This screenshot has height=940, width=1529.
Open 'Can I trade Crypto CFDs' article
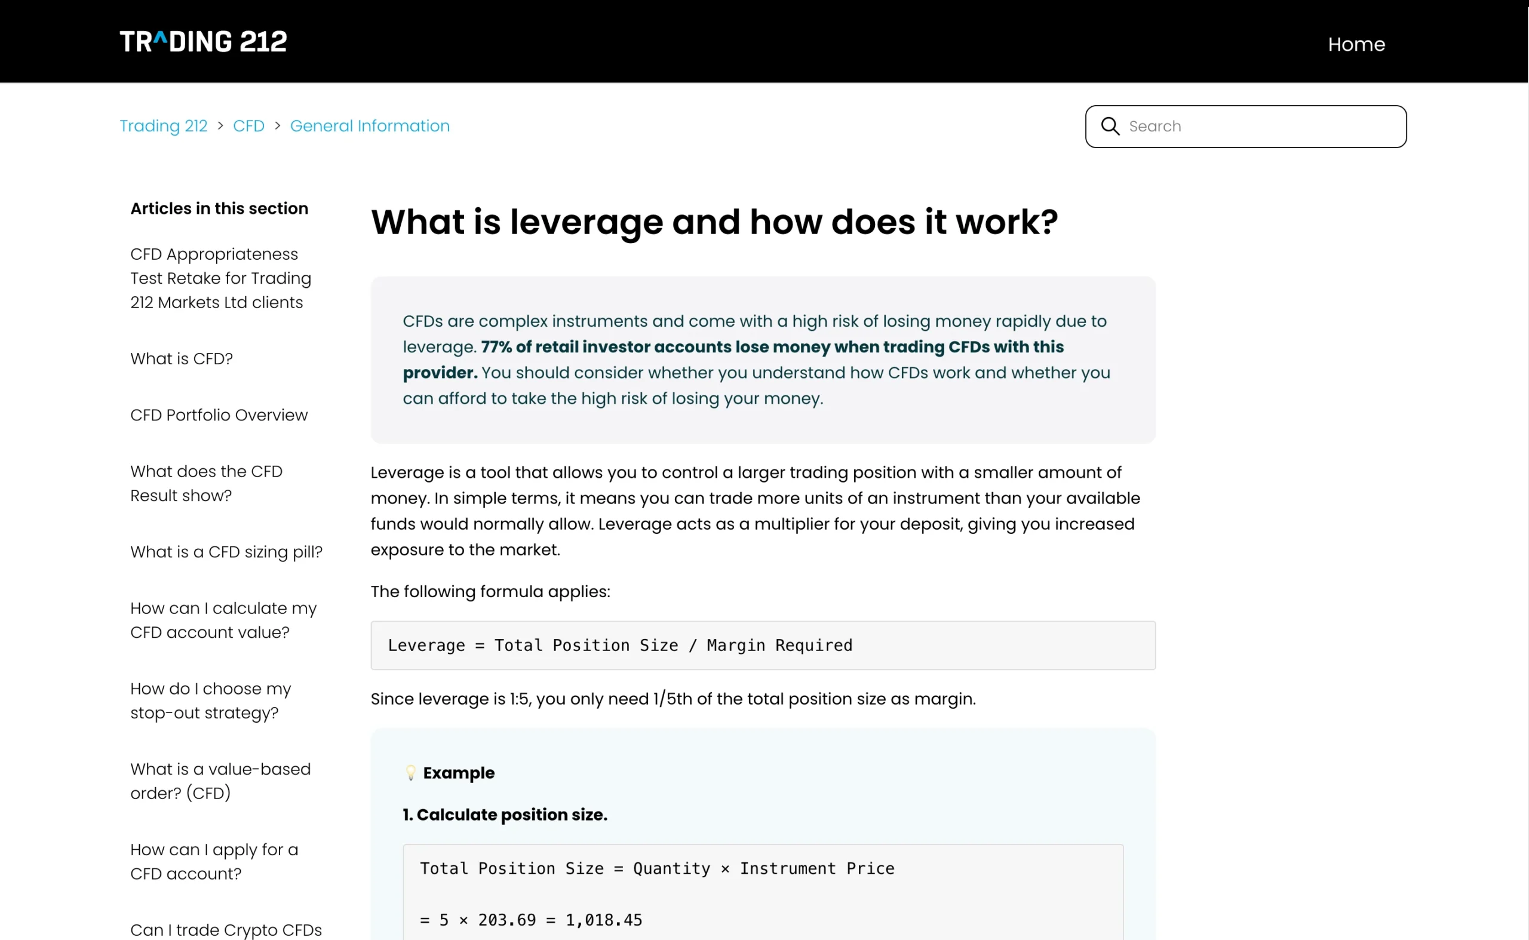click(x=226, y=930)
